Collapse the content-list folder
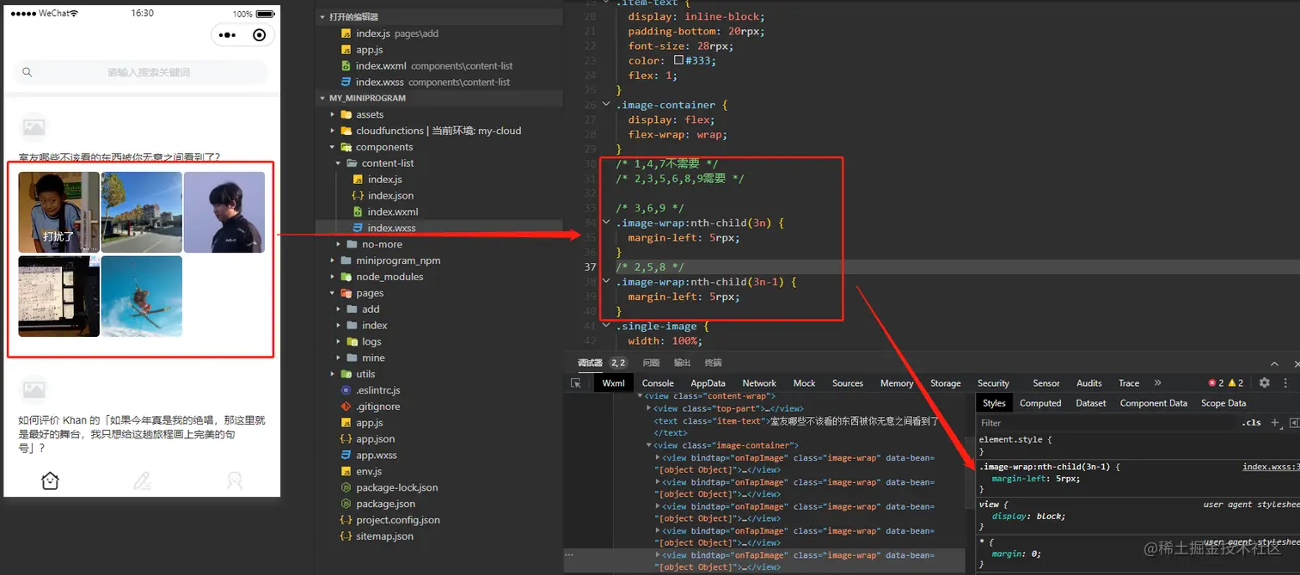The image size is (1300, 575). coord(340,163)
